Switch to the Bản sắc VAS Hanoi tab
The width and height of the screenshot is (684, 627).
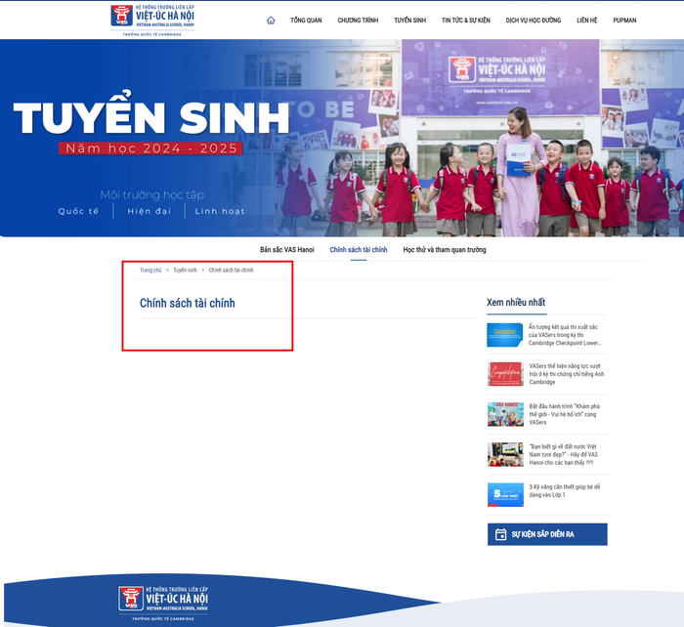click(286, 249)
